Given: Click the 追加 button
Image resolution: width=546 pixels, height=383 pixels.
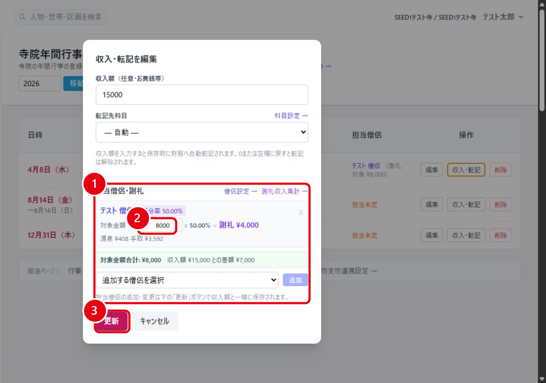Looking at the screenshot, I should coord(295,280).
